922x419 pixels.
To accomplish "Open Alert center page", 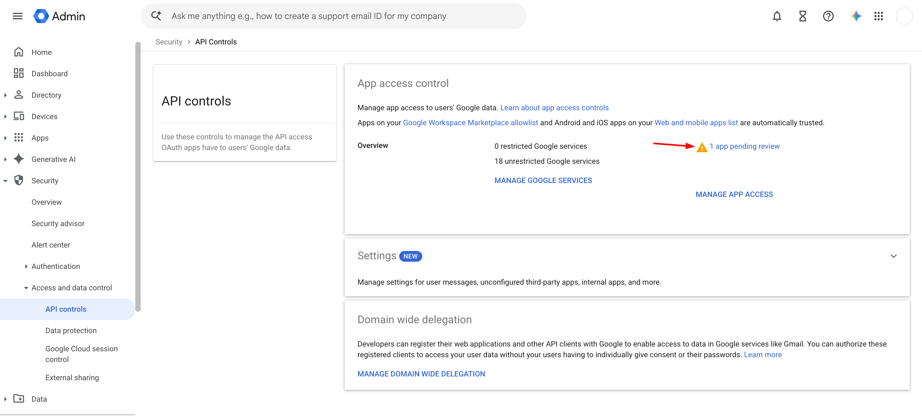I will click(51, 245).
